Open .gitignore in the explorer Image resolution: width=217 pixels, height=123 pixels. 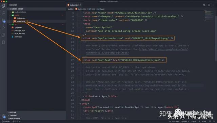(18, 27)
